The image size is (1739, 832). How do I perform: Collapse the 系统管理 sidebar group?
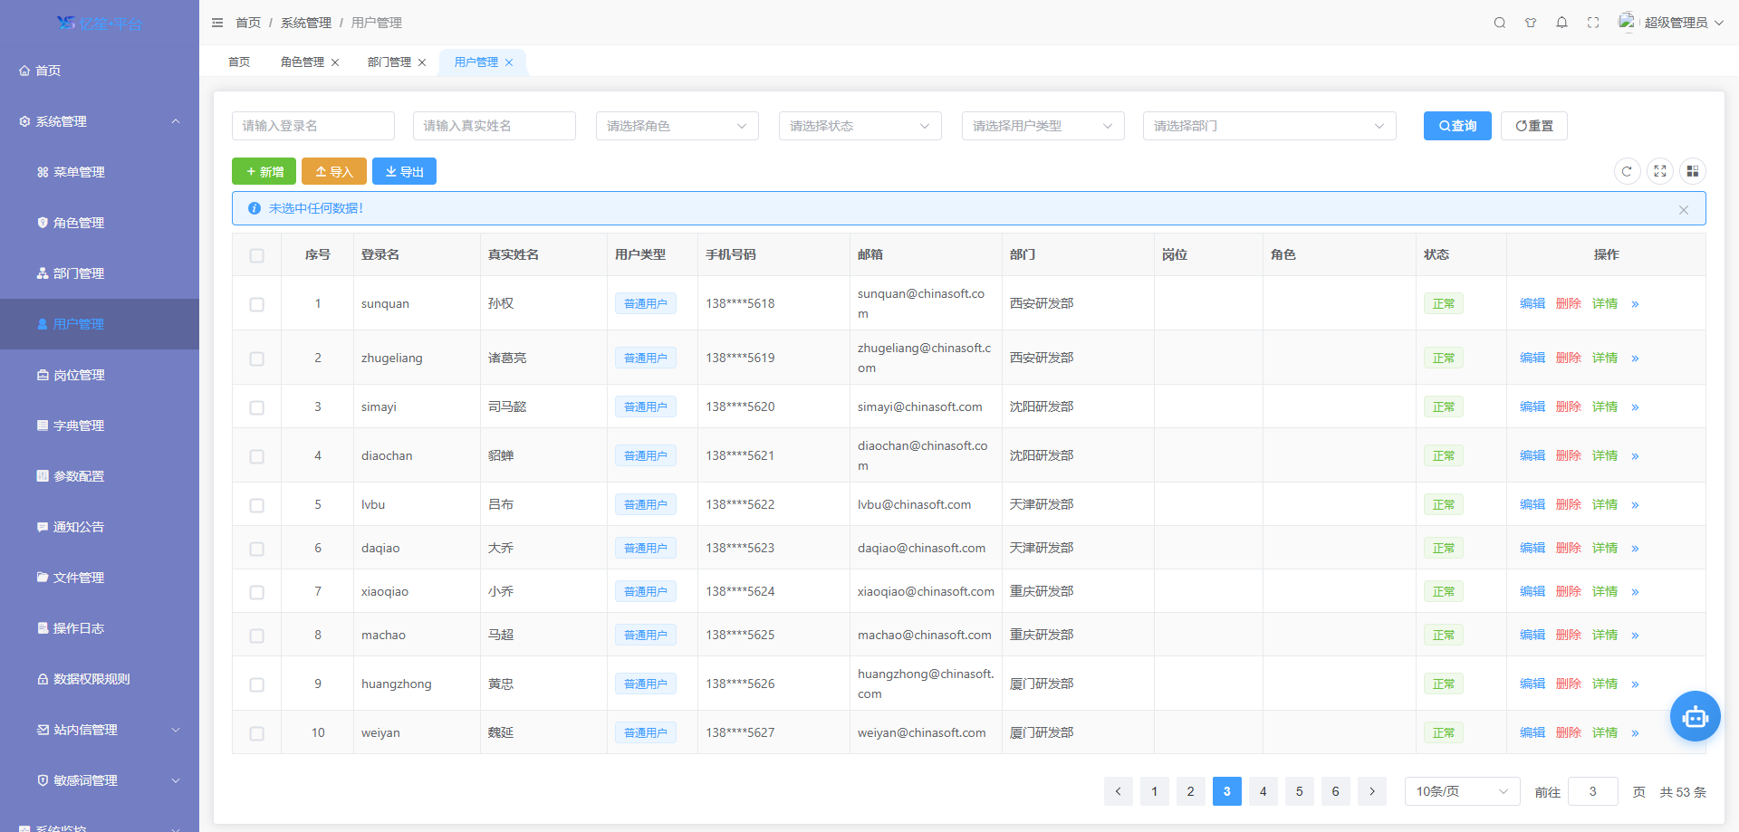[100, 121]
